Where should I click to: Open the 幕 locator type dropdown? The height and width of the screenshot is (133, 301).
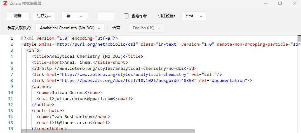(x=74, y=16)
